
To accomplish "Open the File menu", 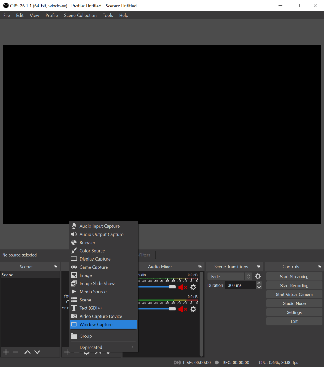I will point(7,16).
